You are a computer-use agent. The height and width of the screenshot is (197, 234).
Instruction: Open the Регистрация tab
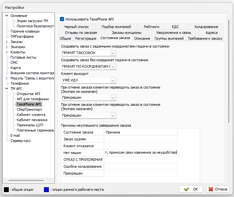[86, 38]
